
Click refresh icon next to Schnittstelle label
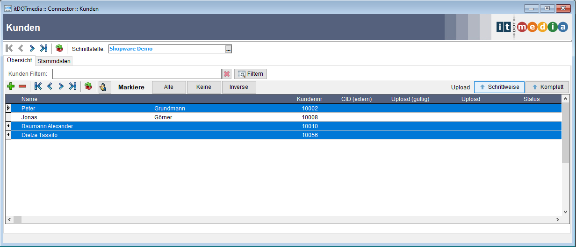pos(59,49)
